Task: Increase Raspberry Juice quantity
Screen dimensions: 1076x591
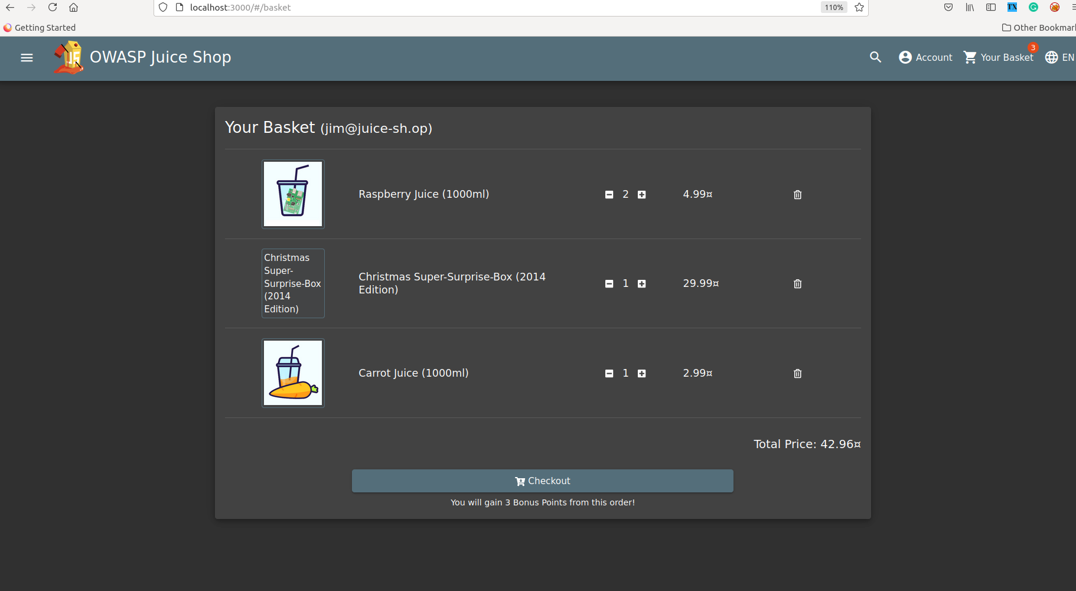Action: pyautogui.click(x=642, y=195)
